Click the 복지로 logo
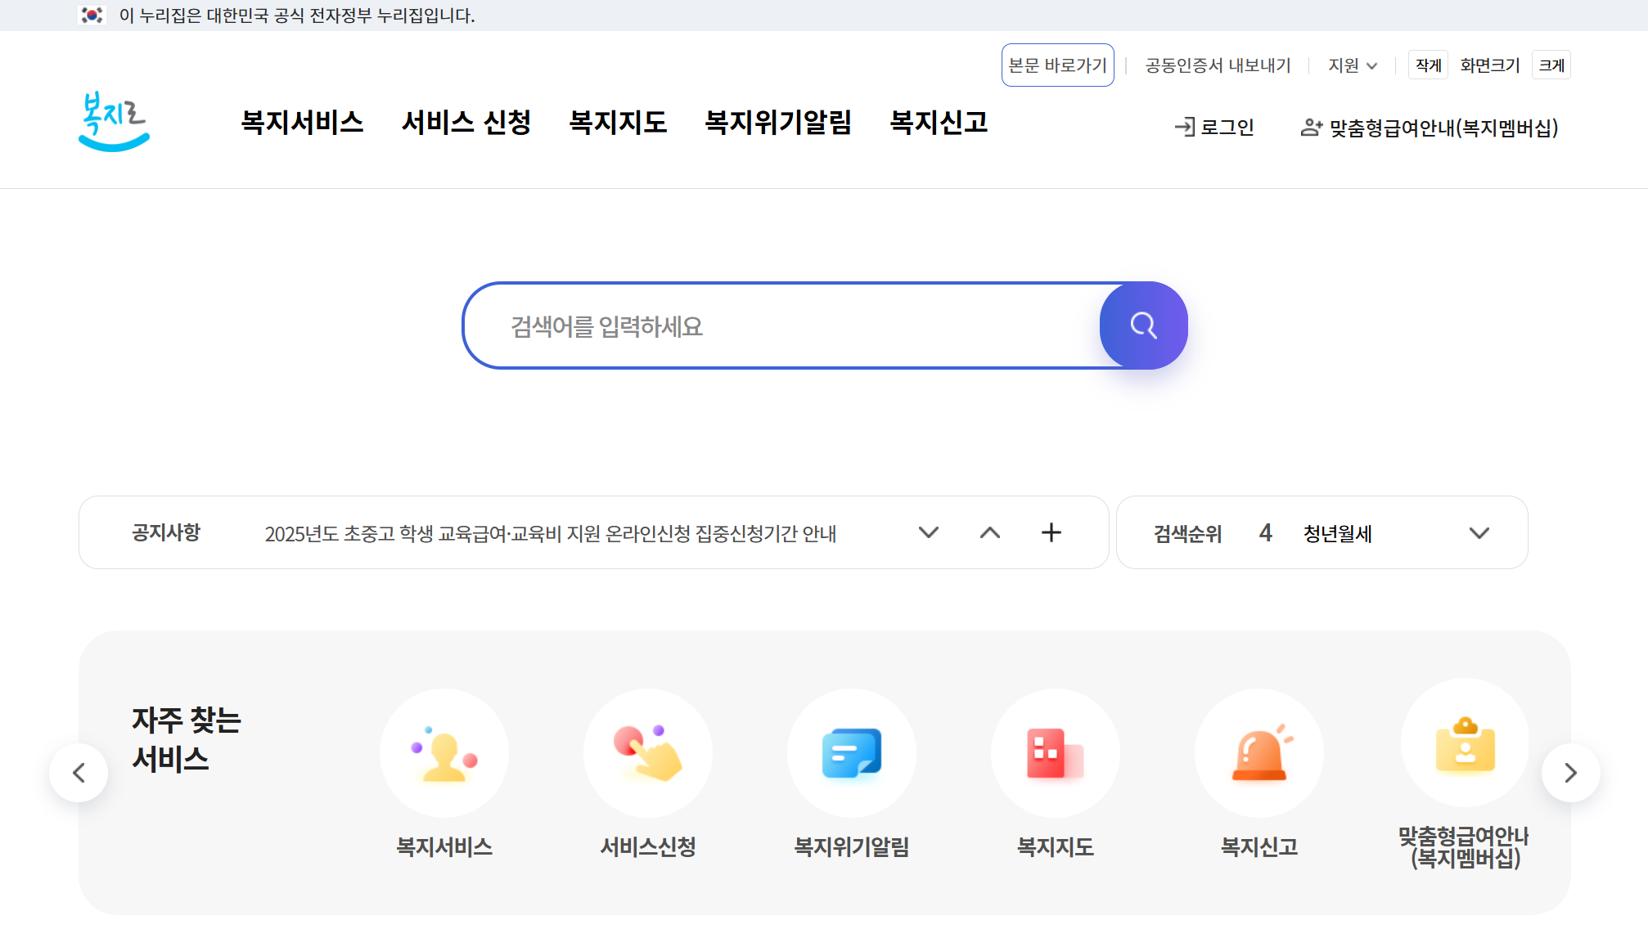Screen dimensions: 1648x947 (x=114, y=121)
